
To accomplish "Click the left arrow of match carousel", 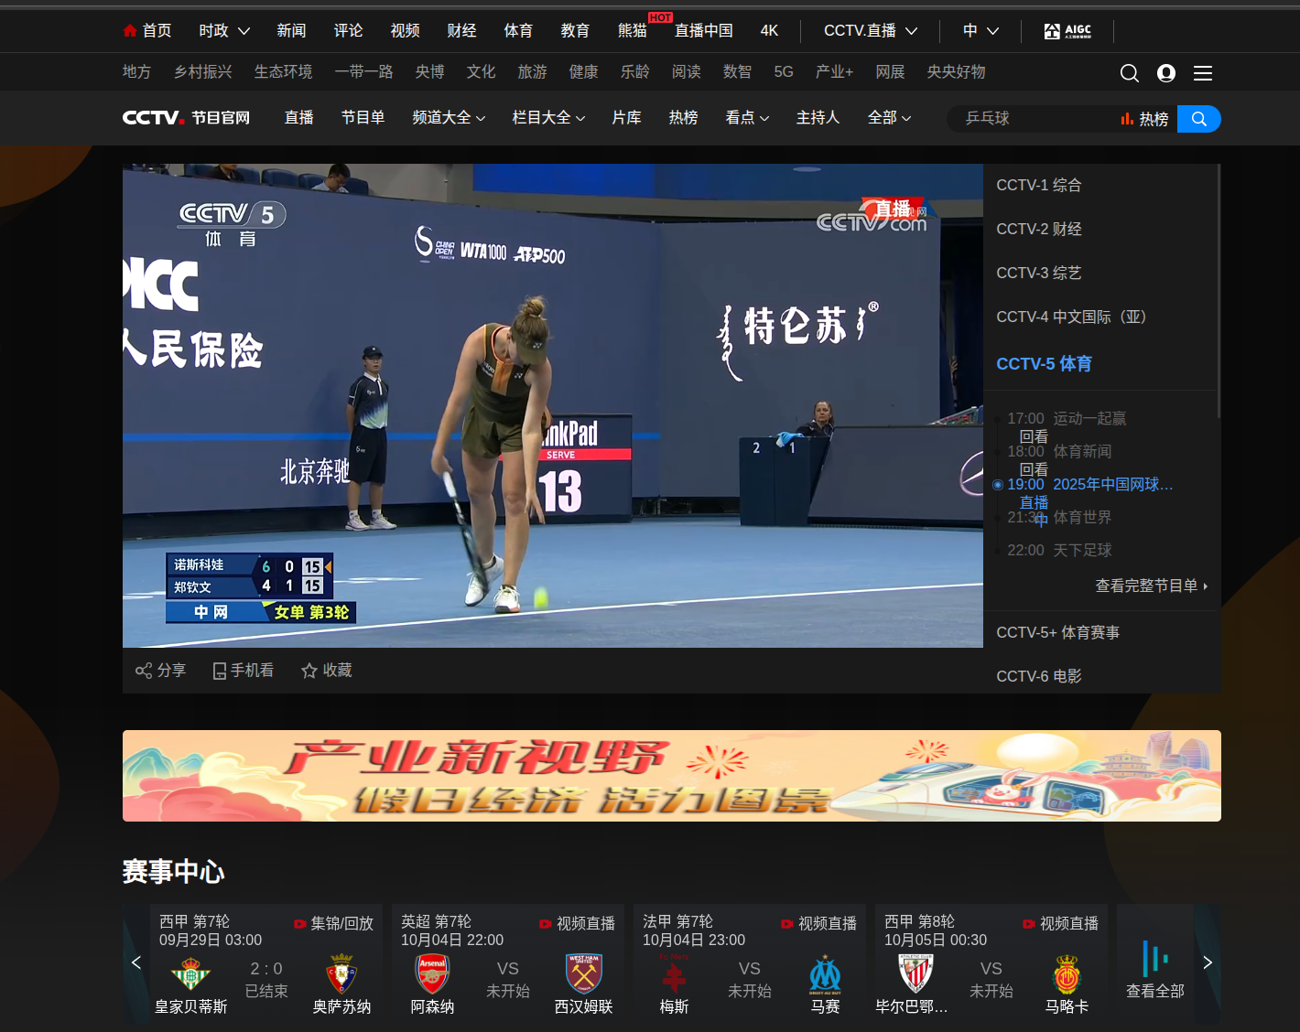I will [x=136, y=962].
